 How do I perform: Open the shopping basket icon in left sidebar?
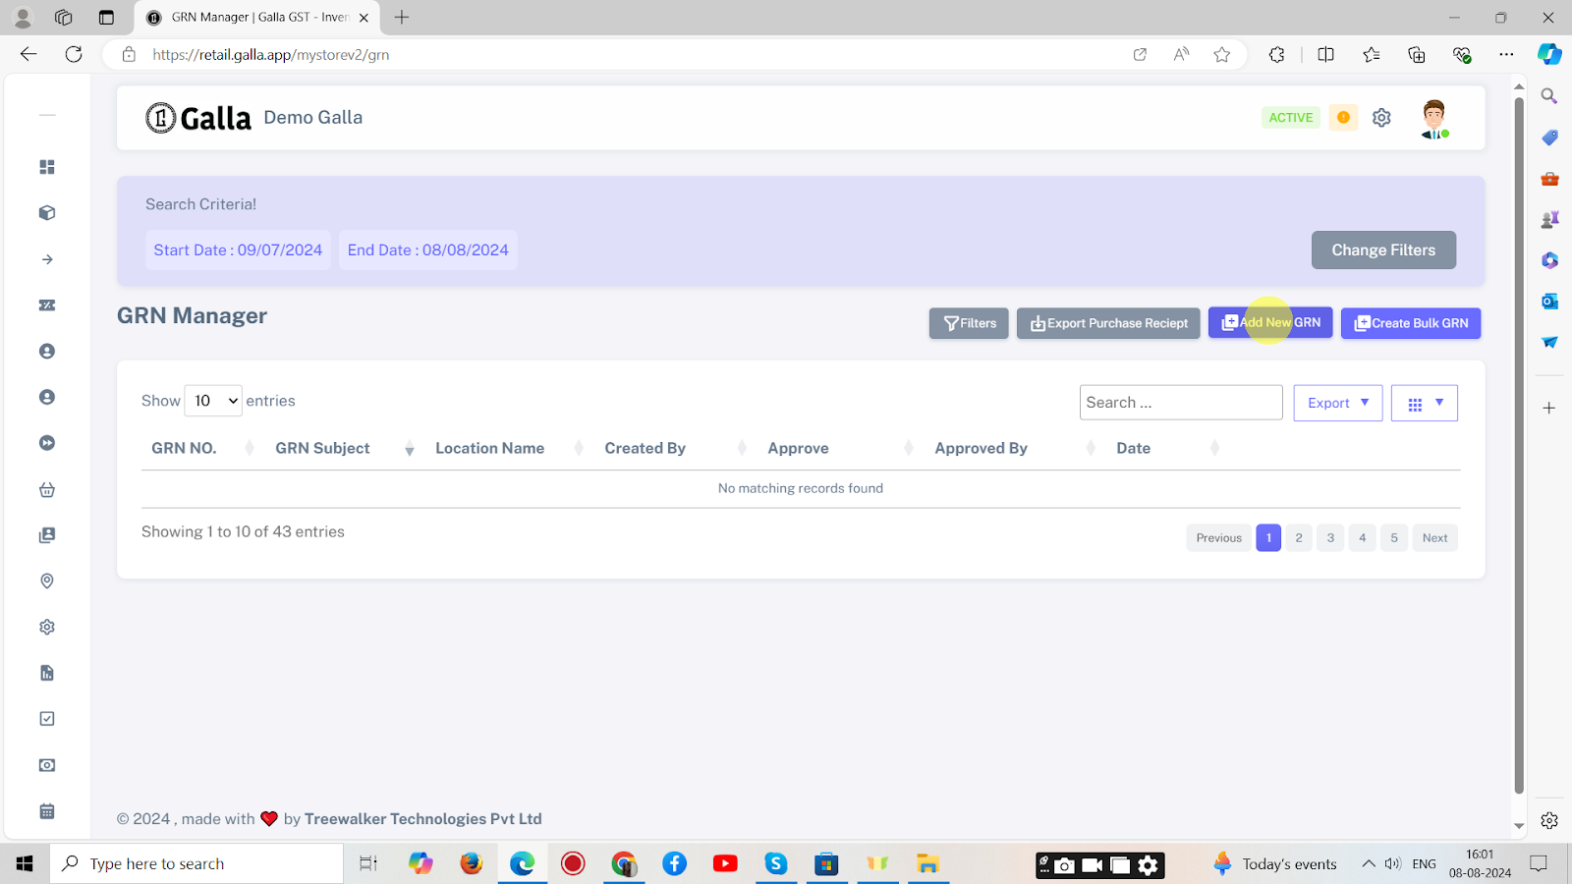(x=47, y=489)
